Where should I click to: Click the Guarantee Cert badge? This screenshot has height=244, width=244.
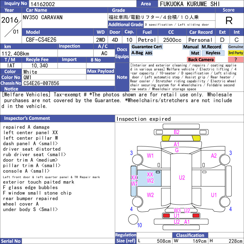point(147,47)
